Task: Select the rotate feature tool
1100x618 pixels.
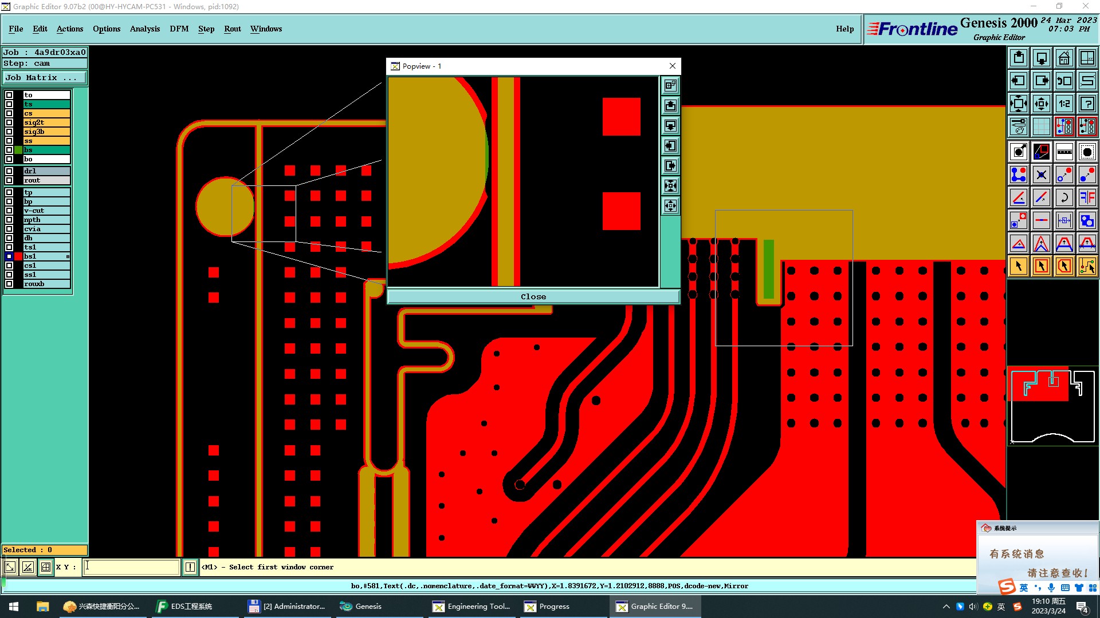Action: (1064, 197)
